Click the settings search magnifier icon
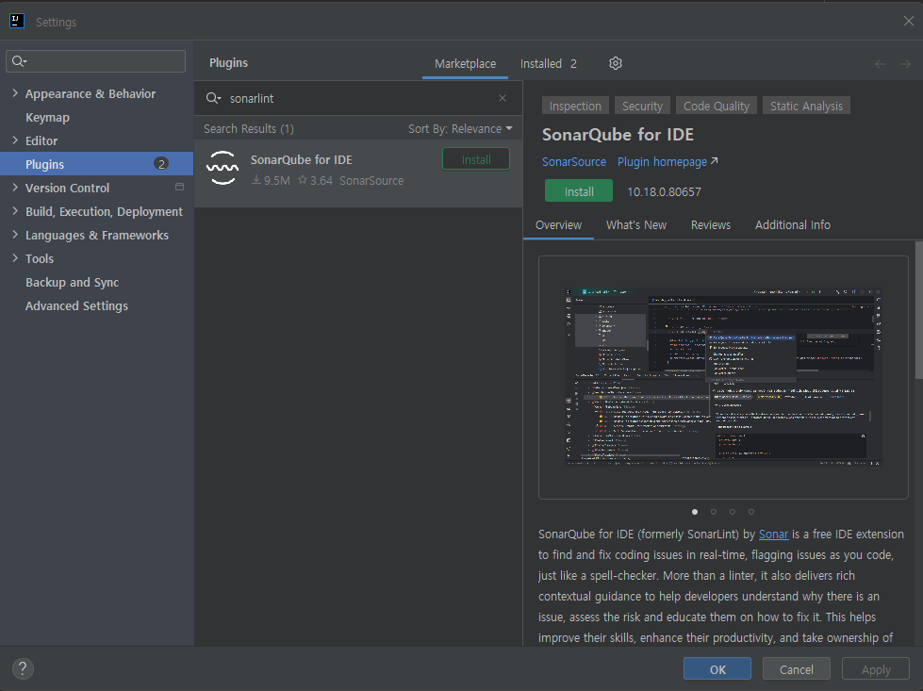The height and width of the screenshot is (691, 923). [x=19, y=61]
